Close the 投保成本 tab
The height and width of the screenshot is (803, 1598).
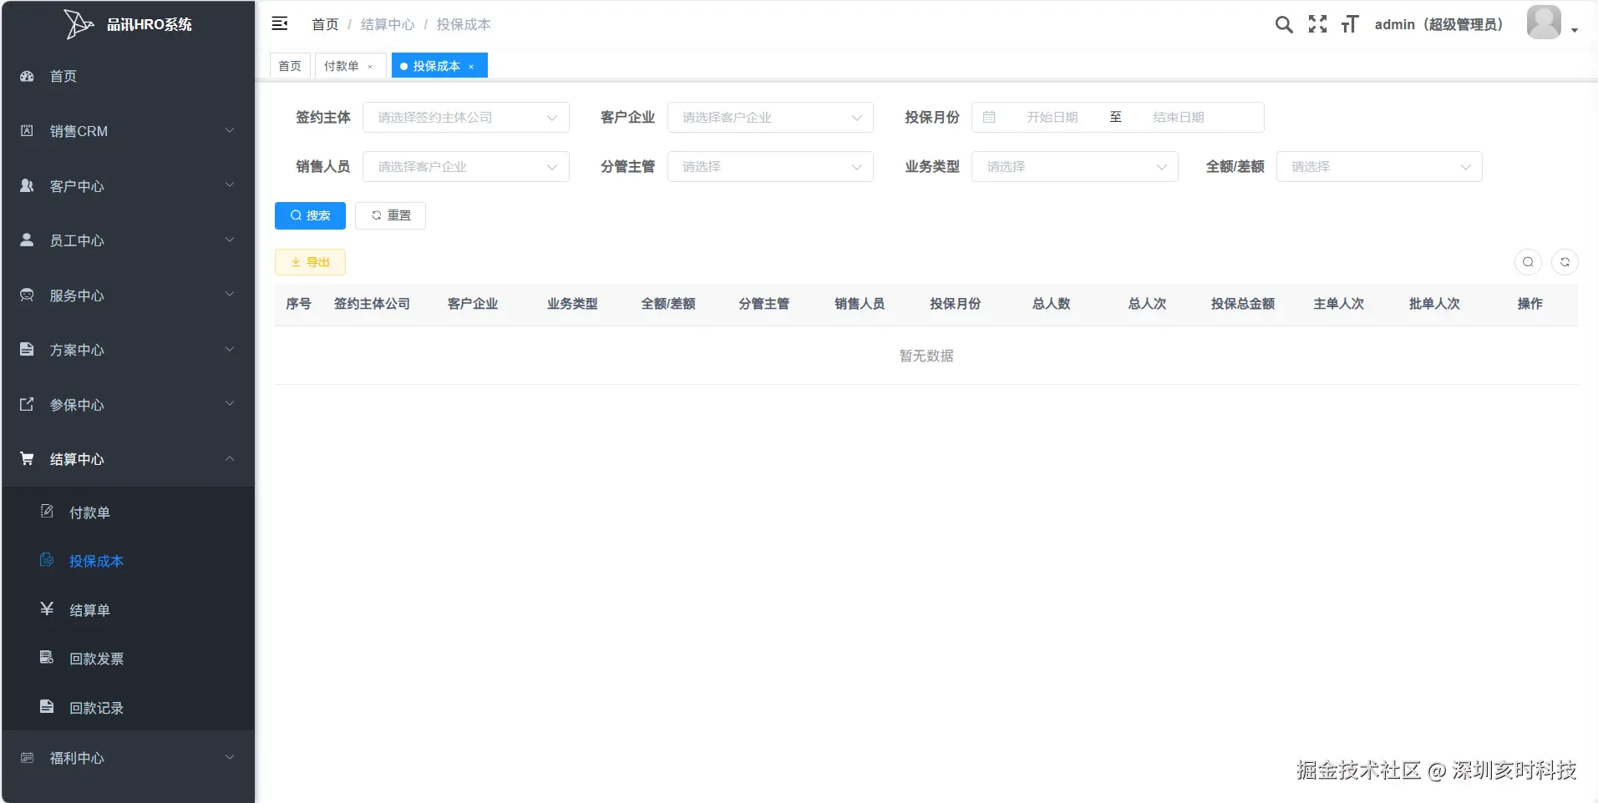pos(471,67)
